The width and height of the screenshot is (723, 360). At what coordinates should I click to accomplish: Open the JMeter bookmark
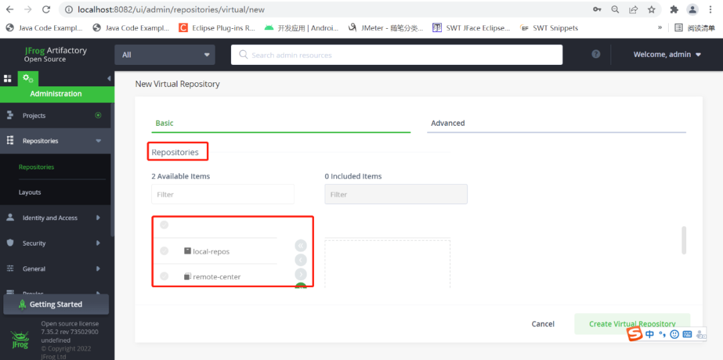pyautogui.click(x=386, y=27)
